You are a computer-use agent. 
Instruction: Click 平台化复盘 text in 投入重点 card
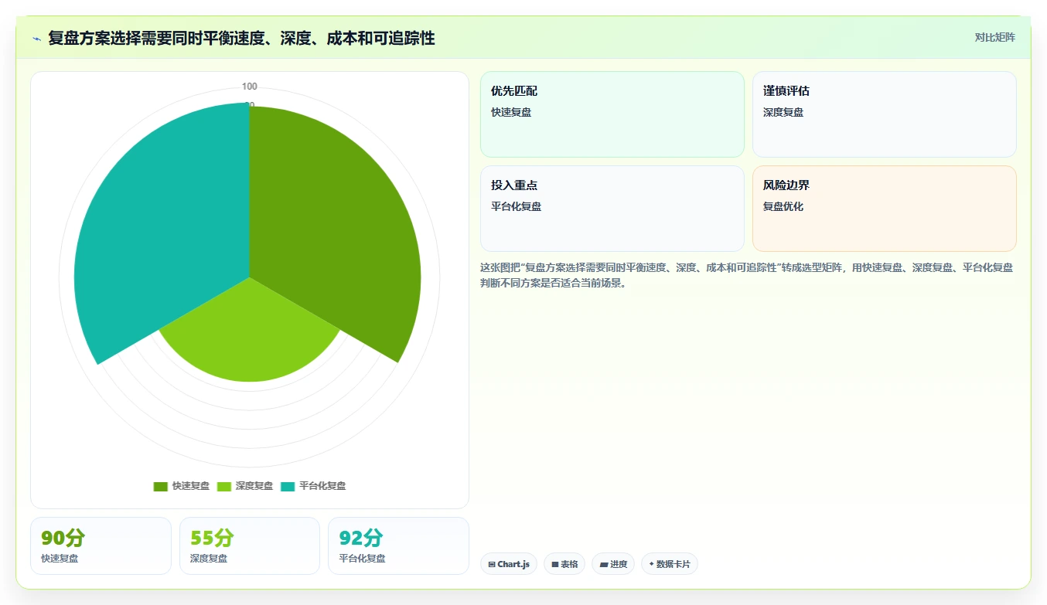516,206
